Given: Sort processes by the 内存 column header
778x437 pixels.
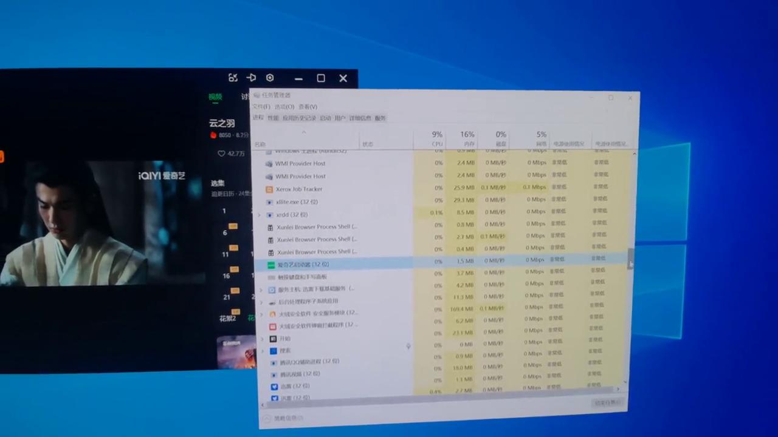Looking at the screenshot, I should (x=466, y=140).
